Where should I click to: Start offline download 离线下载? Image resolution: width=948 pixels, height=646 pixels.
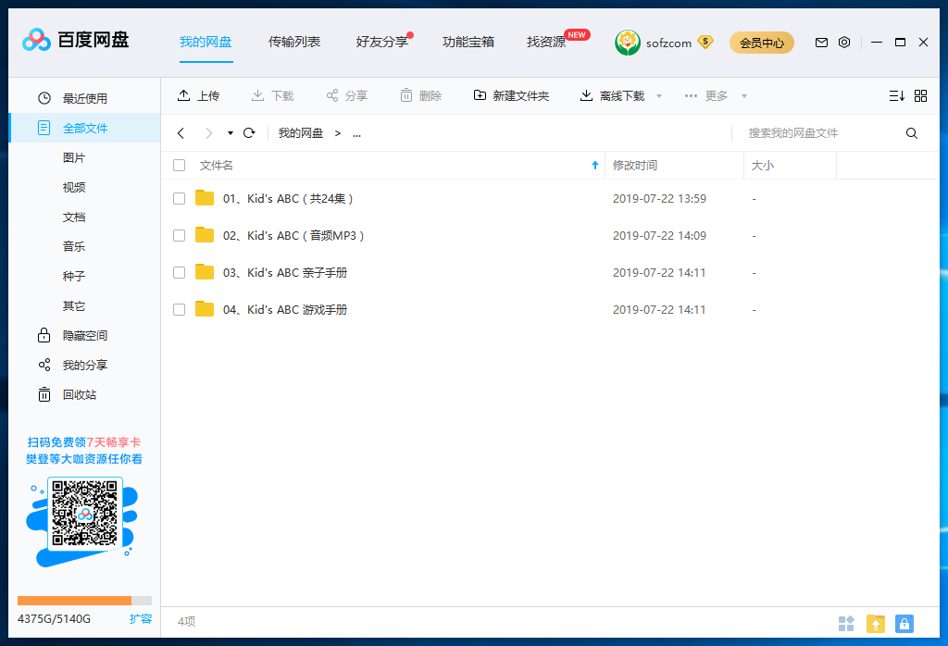[613, 95]
